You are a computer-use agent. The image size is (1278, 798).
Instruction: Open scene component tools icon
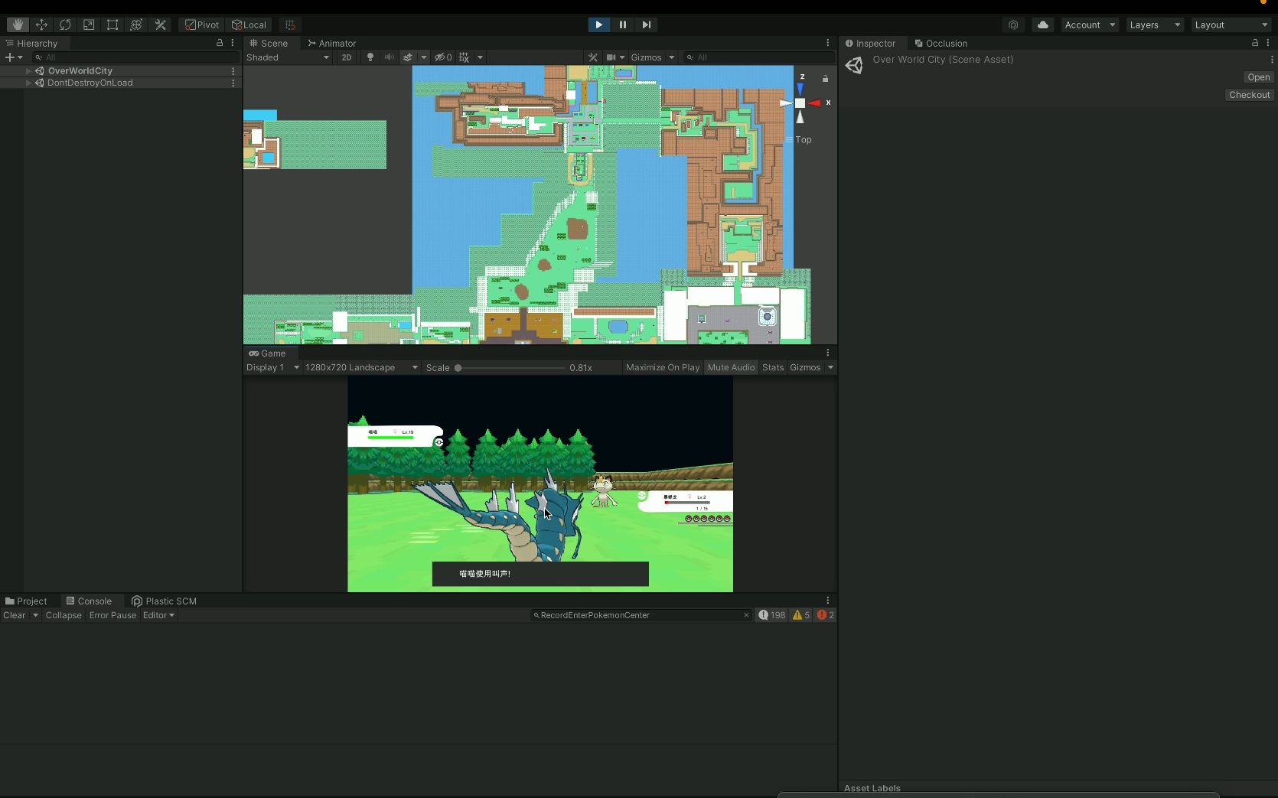pos(593,57)
